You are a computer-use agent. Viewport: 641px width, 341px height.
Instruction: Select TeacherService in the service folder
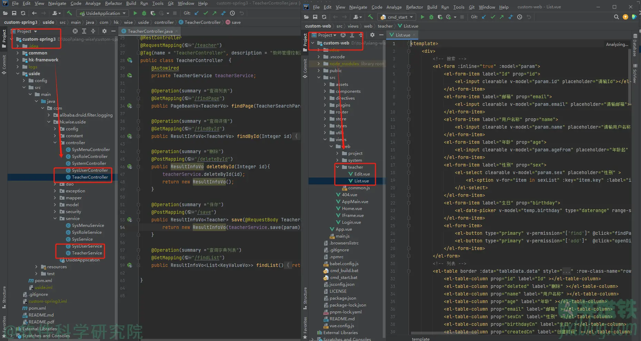87,253
